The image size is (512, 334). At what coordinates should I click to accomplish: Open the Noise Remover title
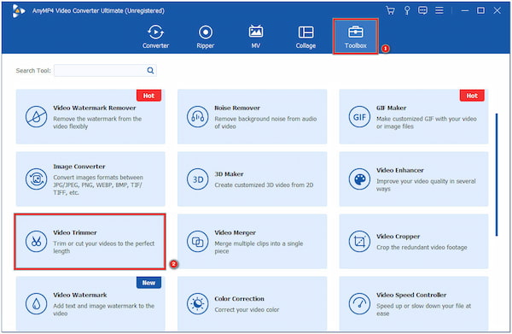click(x=237, y=108)
